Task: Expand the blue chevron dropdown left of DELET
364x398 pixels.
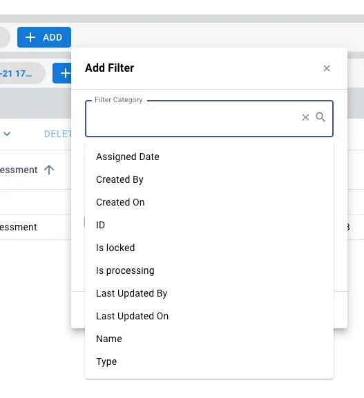Action: pos(7,134)
